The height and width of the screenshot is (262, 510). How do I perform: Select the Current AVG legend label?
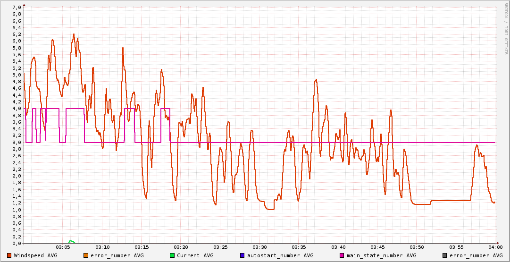(195, 255)
